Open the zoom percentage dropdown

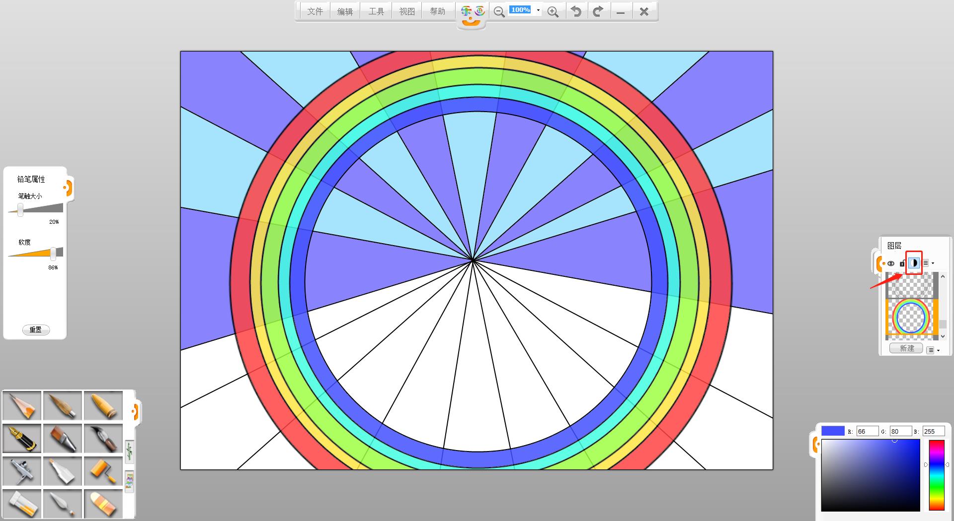coord(538,10)
